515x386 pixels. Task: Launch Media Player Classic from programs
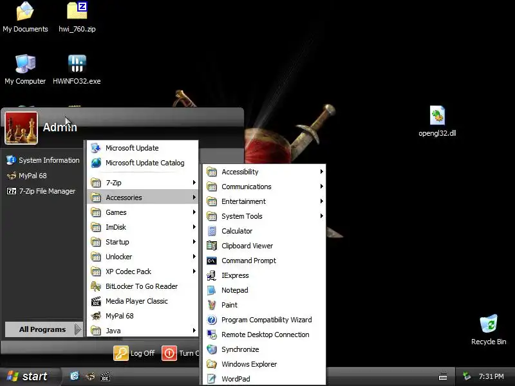[142, 301]
